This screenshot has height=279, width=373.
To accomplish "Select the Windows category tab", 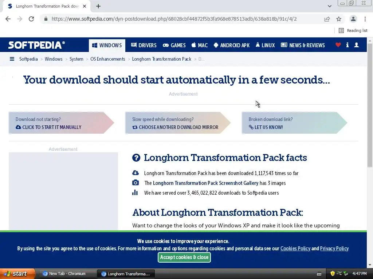I will (x=107, y=45).
